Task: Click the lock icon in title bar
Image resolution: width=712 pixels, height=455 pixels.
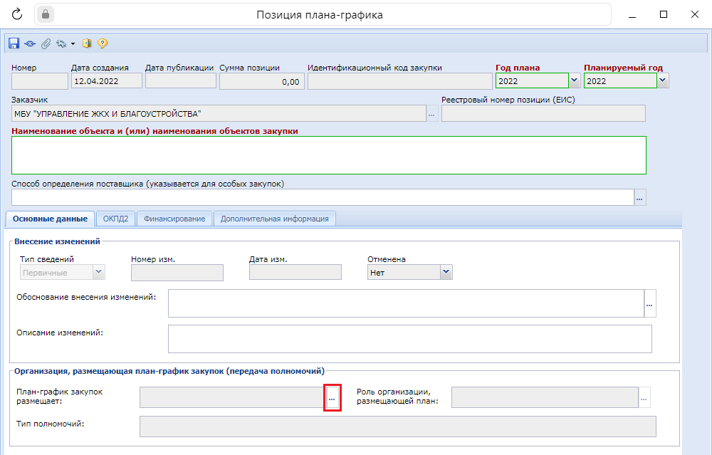Action: (x=47, y=14)
